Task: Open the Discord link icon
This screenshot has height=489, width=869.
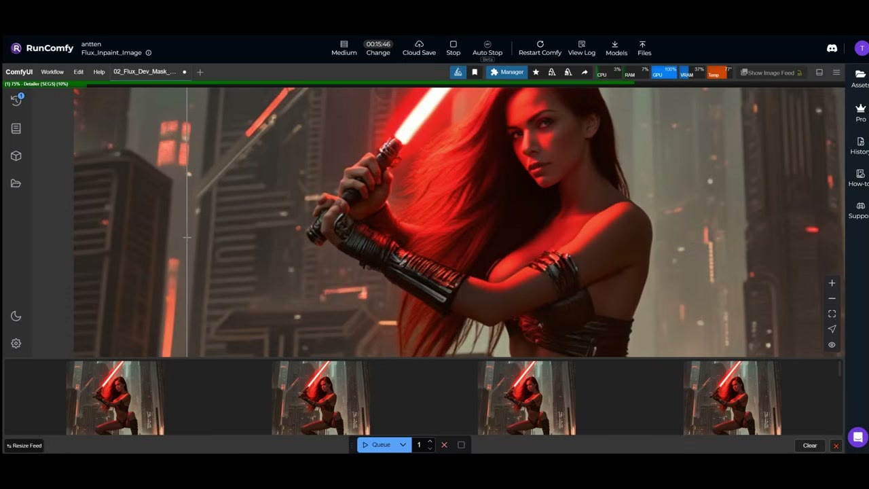Action: (x=832, y=48)
